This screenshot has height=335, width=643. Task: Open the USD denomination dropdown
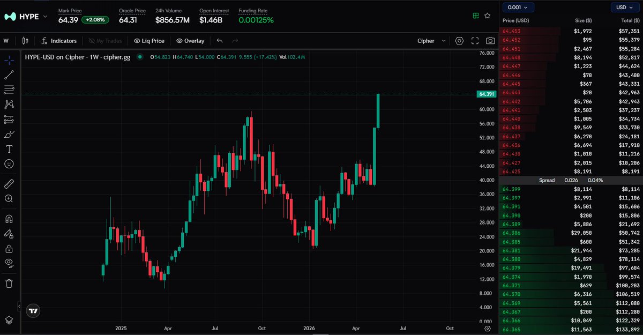click(x=625, y=7)
